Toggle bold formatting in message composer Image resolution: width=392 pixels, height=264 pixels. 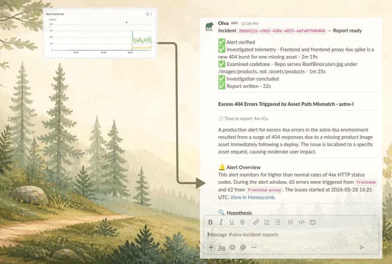pos(210,222)
